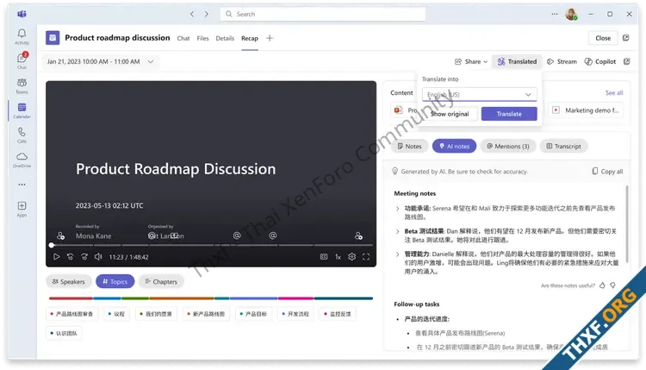The image size is (646, 370).
Task: Click the Translated button
Action: pyautogui.click(x=517, y=61)
